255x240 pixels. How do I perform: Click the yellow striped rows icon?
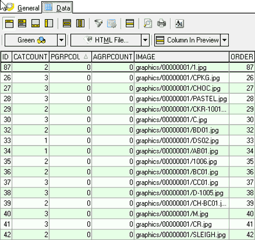[x=130, y=24]
